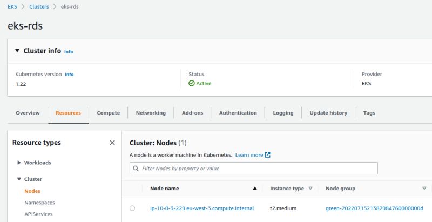Select the ip-10-0-3-229 node radio button
This screenshot has width=432, height=222.
tap(132, 208)
